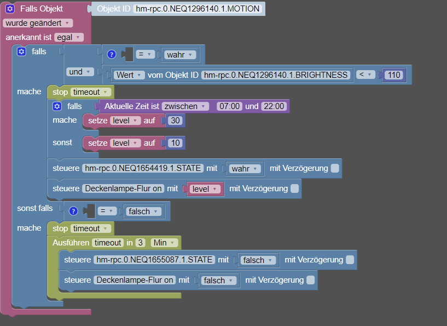The image size is (447, 326).
Task: Open falsch dropdown in NEQ1655087 steuere block
Action: (258, 260)
